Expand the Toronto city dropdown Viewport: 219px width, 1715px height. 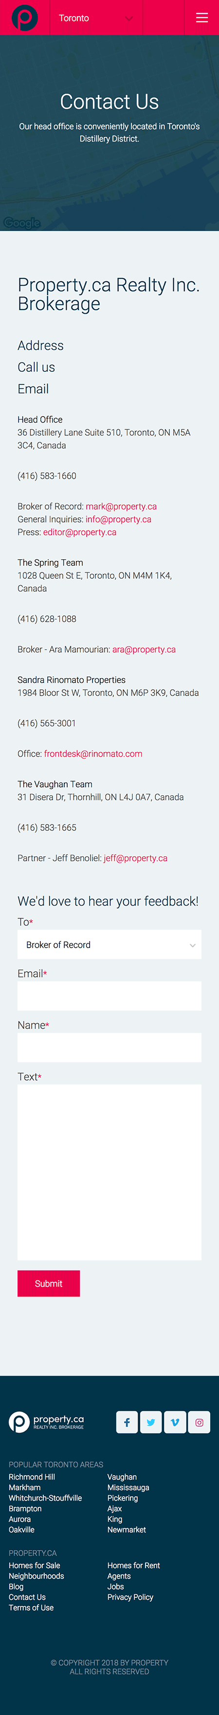tap(95, 18)
